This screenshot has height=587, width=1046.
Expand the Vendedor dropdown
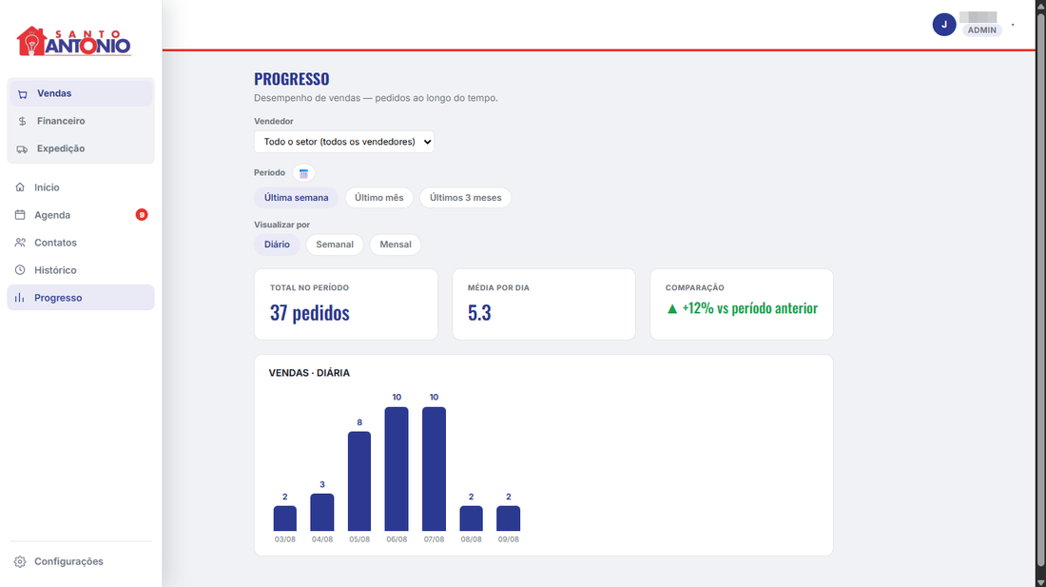[344, 142]
